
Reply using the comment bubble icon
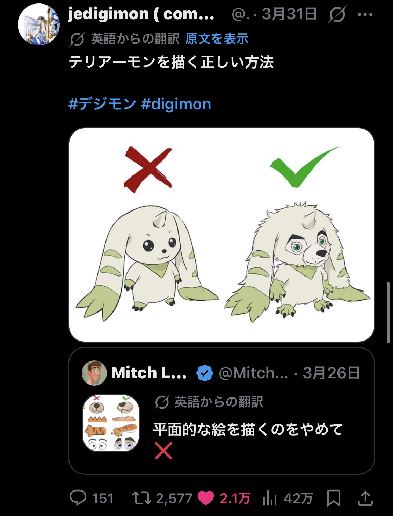point(78,498)
